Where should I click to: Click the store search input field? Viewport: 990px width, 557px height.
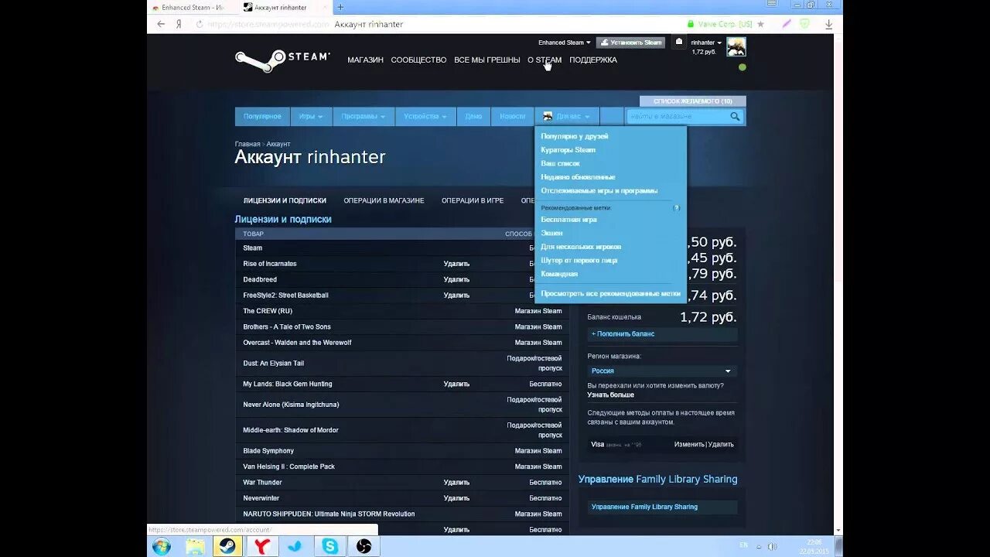(x=677, y=117)
